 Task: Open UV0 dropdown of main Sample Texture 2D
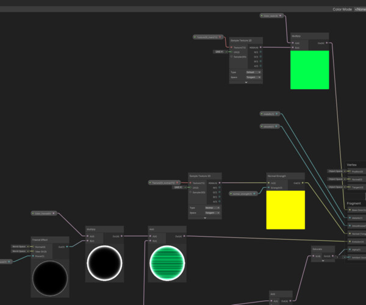click(219, 52)
